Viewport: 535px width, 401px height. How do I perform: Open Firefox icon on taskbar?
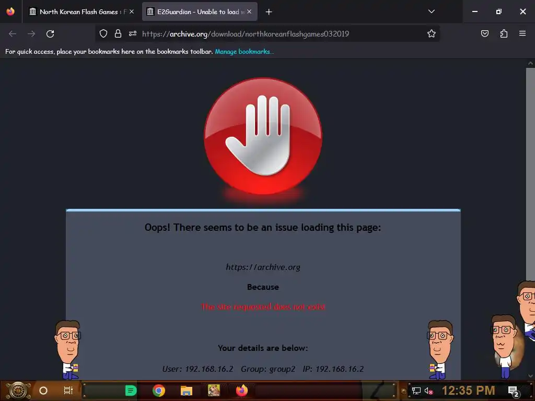pos(241,391)
